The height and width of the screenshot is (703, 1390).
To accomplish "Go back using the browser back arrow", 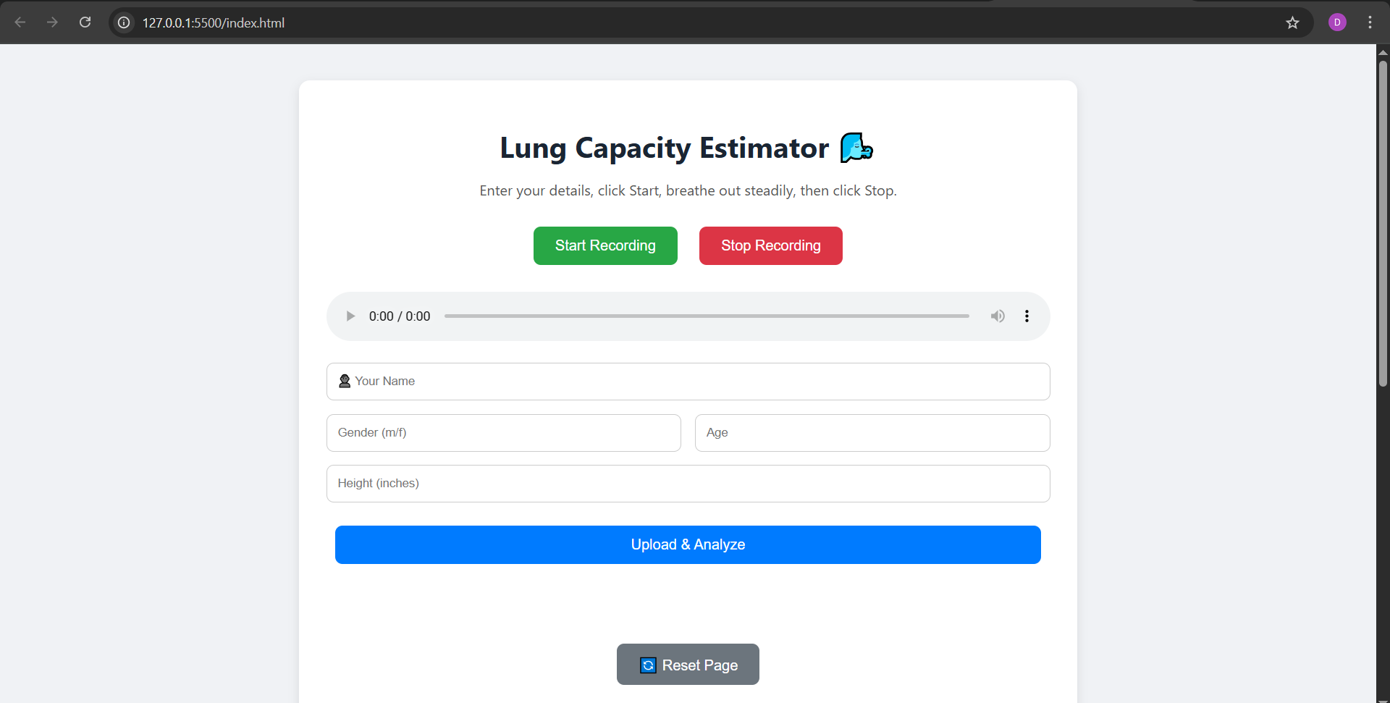I will click(21, 22).
